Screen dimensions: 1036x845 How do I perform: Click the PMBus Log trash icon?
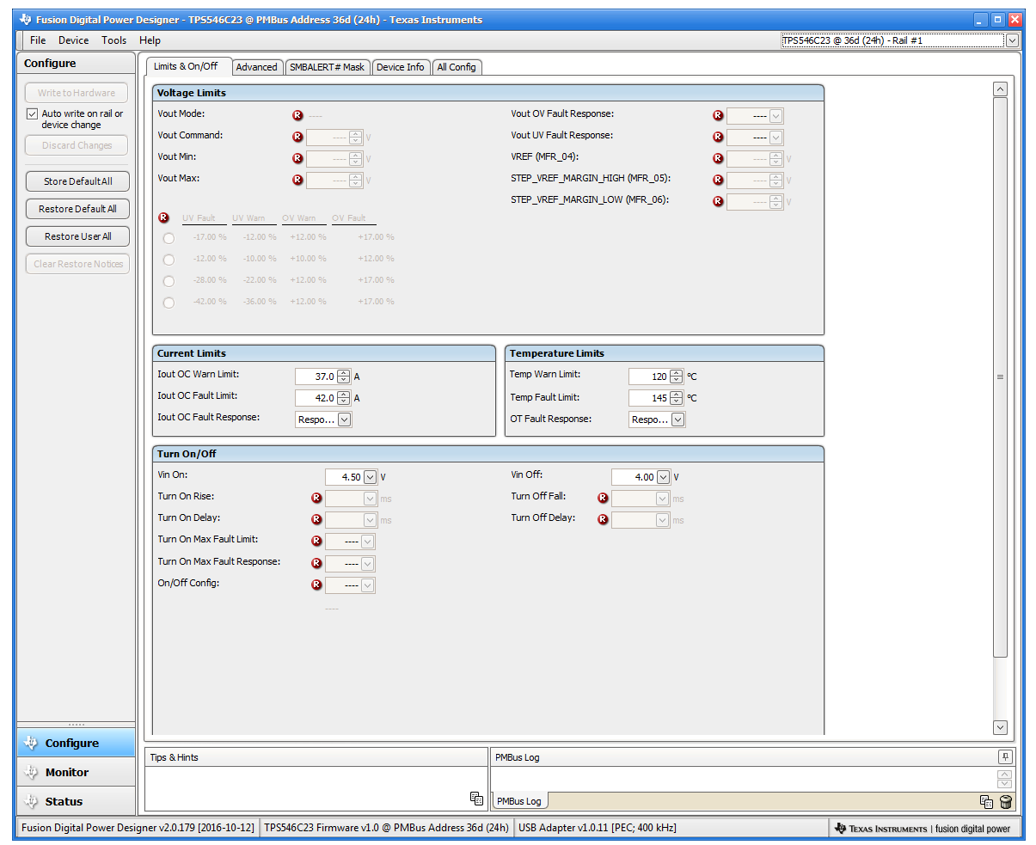1006,802
